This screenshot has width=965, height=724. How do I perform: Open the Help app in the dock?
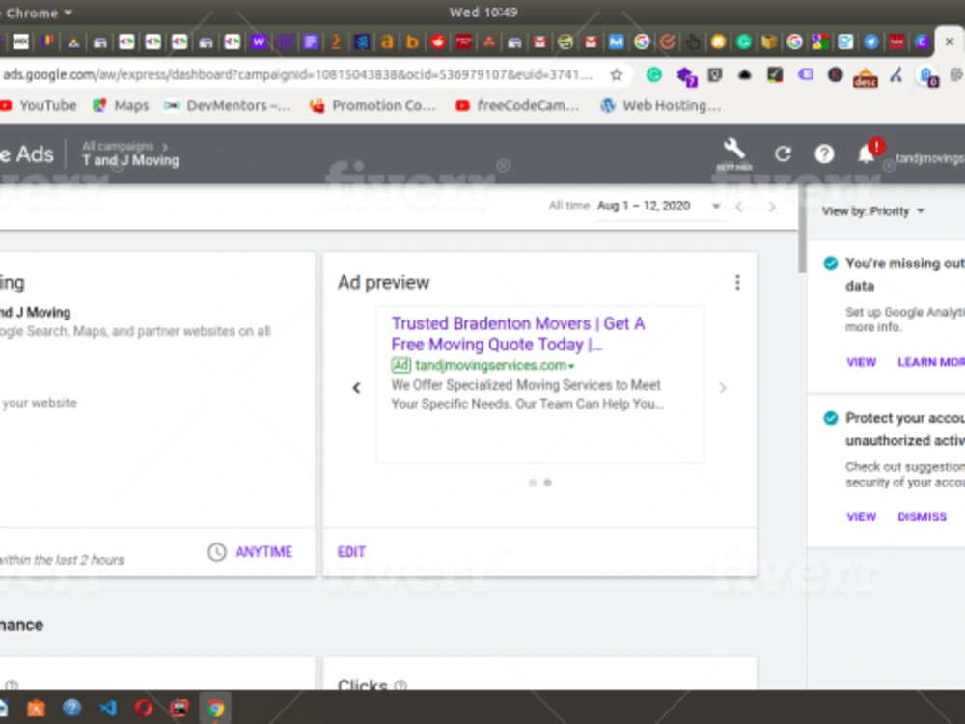pyautogui.click(x=71, y=708)
